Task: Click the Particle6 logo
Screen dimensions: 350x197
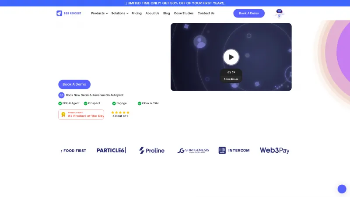Action: 112,150
